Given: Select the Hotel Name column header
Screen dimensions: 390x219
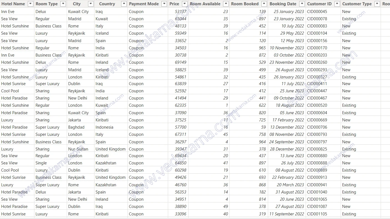Looking at the screenshot, I should (13, 4).
